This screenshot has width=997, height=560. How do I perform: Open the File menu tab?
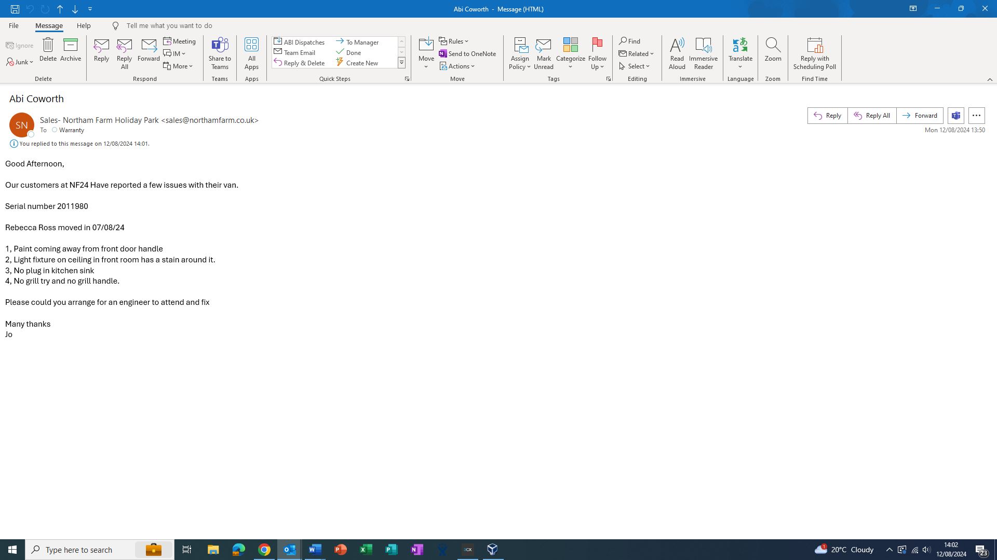pyautogui.click(x=14, y=25)
